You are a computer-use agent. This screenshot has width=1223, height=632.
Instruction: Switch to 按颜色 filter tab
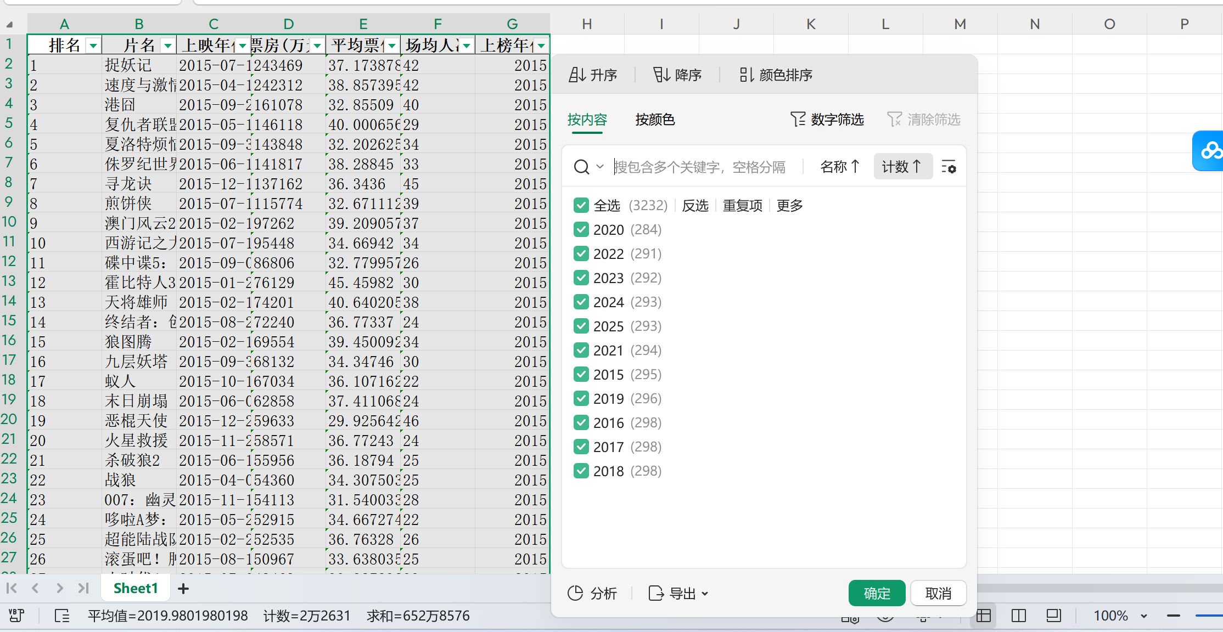pyautogui.click(x=655, y=120)
